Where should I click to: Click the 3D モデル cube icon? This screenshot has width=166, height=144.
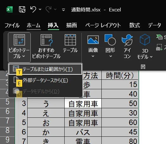point(145,40)
